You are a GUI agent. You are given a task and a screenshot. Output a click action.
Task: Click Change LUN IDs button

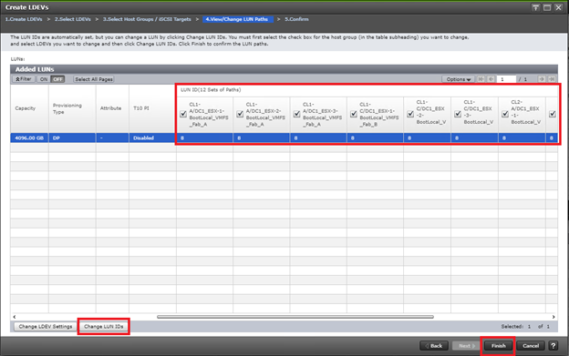coord(104,326)
